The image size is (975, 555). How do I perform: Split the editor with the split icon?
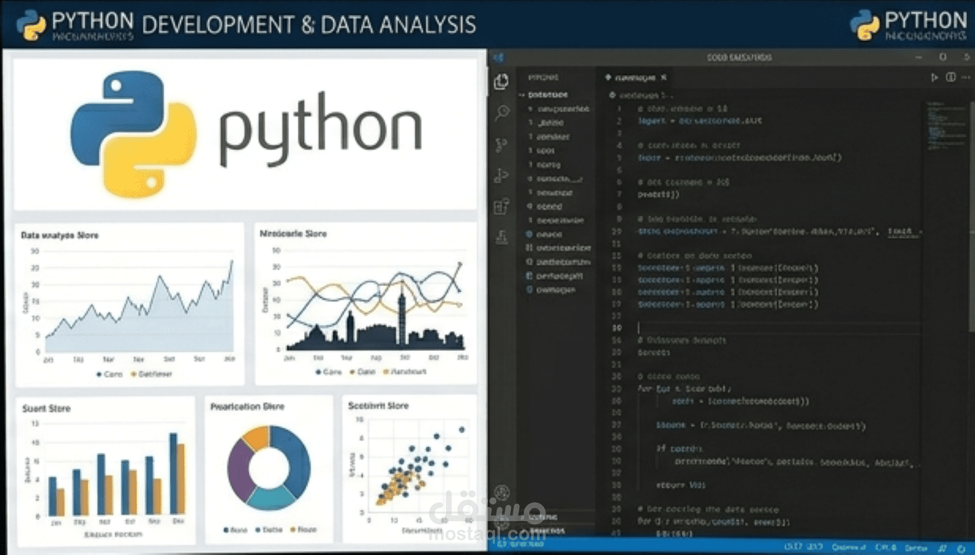pyautogui.click(x=950, y=77)
